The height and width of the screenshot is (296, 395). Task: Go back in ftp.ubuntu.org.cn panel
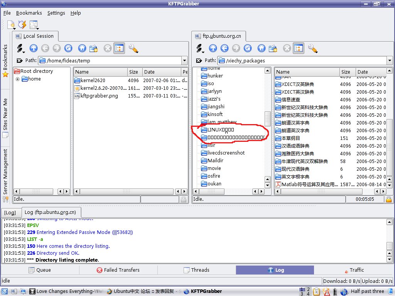pyautogui.click(x=225, y=48)
